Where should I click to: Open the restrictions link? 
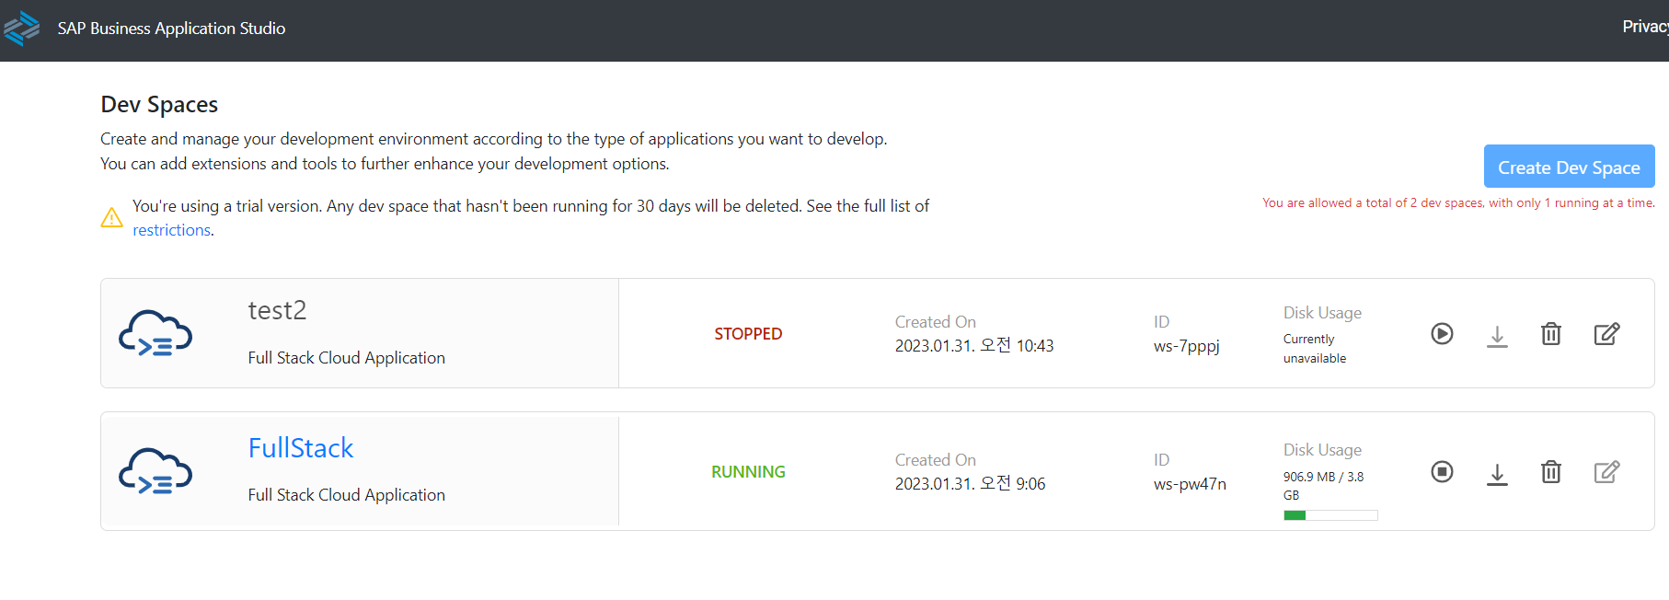(171, 230)
